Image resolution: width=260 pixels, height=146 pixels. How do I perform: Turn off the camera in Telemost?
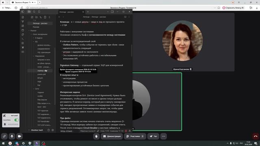coord(19,136)
